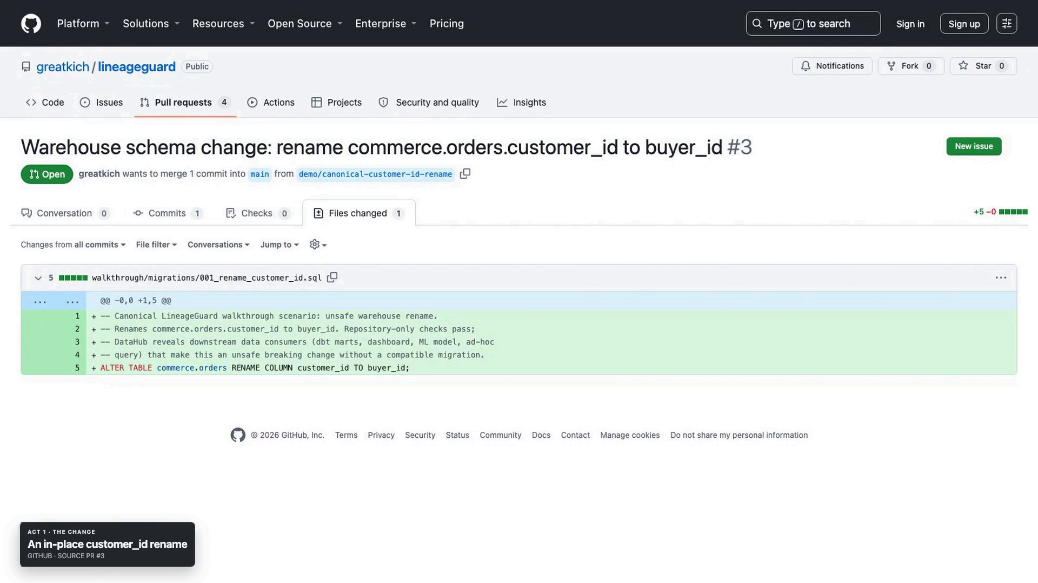This screenshot has height=583, width=1038.
Task: Star the lineageguard repository
Action: pyautogui.click(x=983, y=66)
